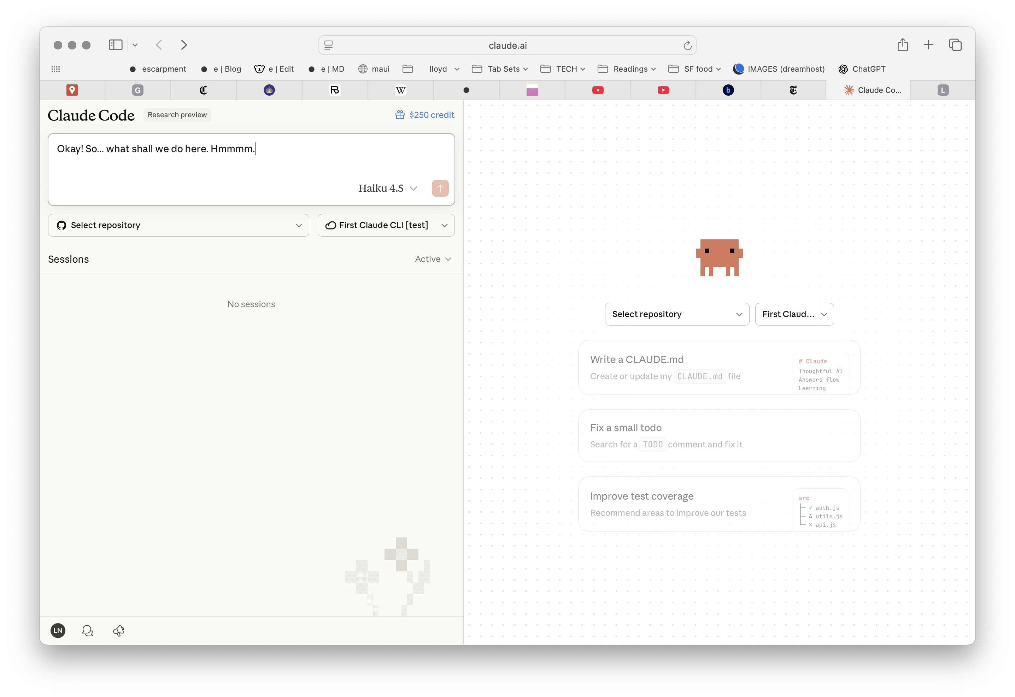Click the Safari share icon

(x=902, y=45)
